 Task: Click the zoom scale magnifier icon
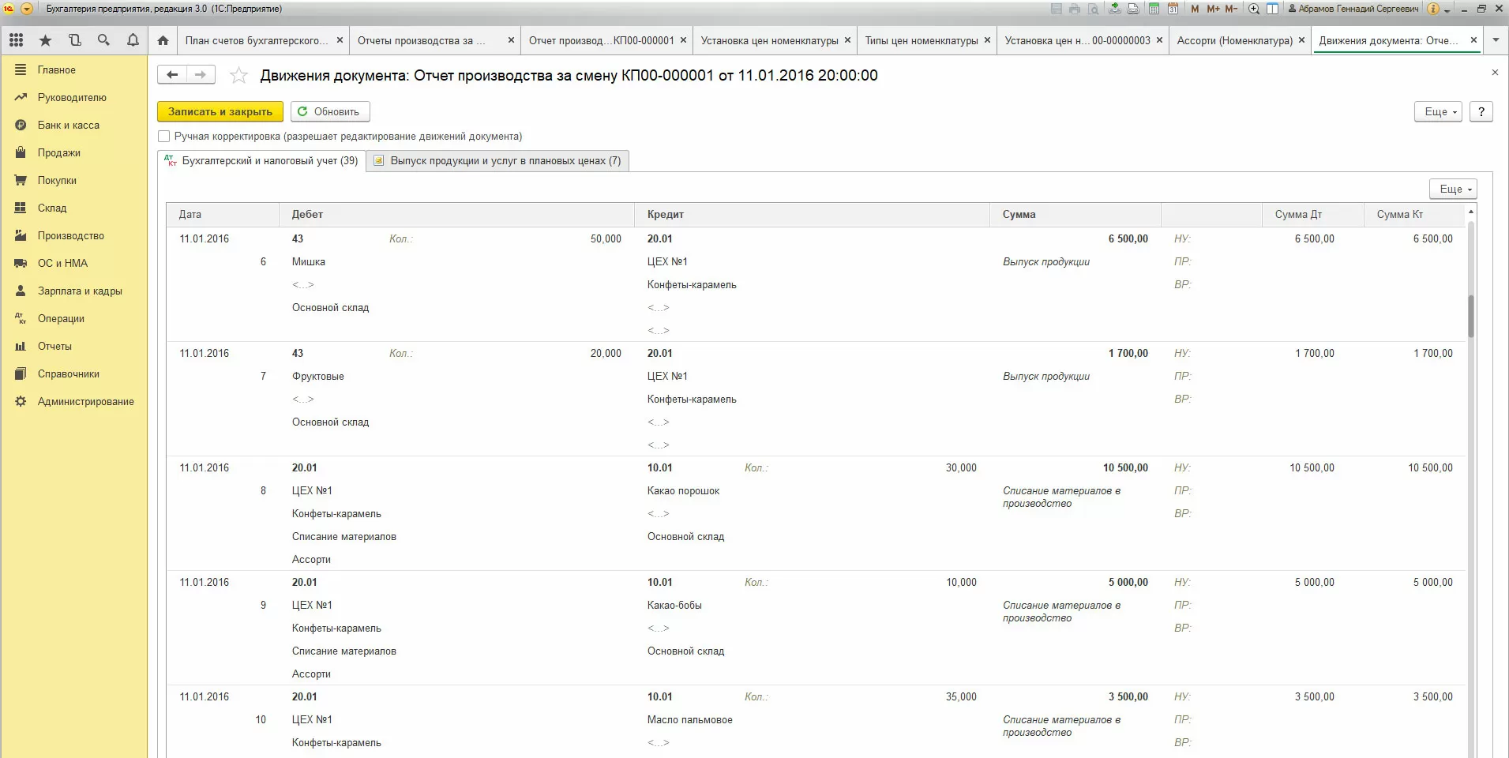[1253, 9]
